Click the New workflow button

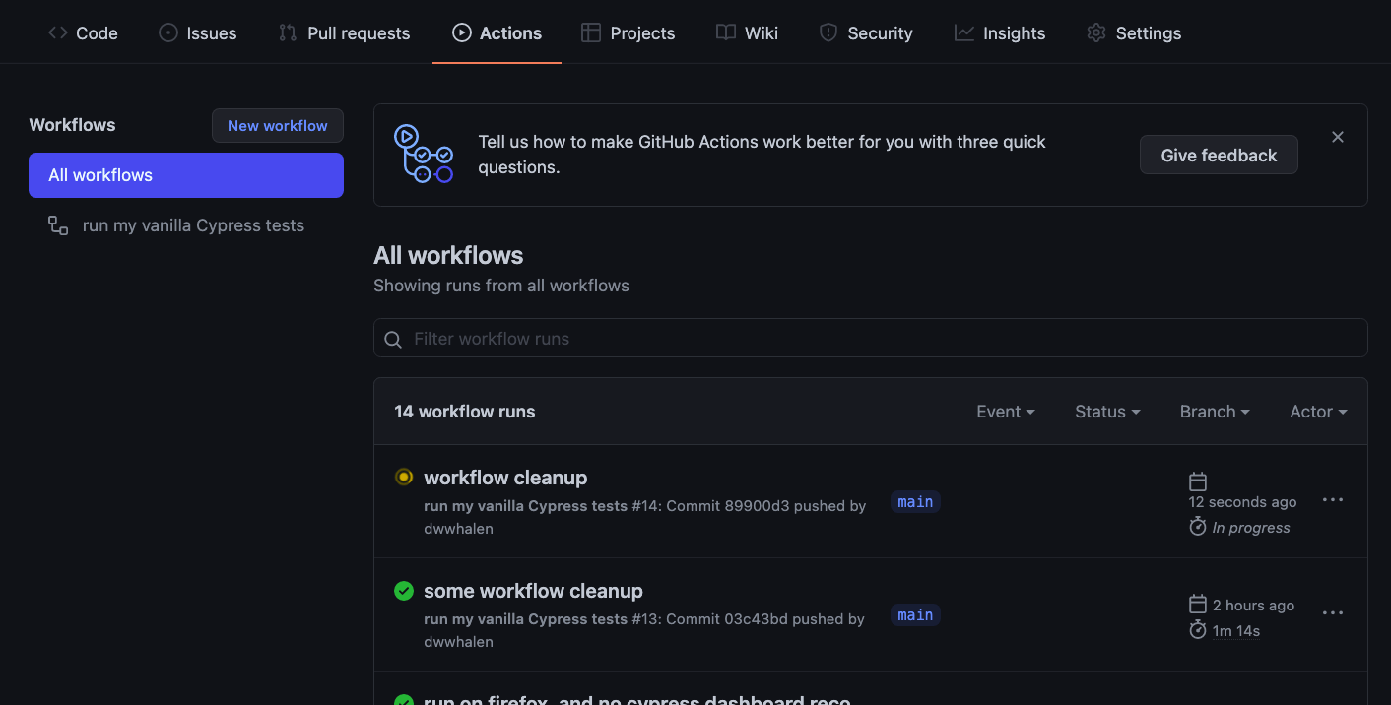pos(278,126)
